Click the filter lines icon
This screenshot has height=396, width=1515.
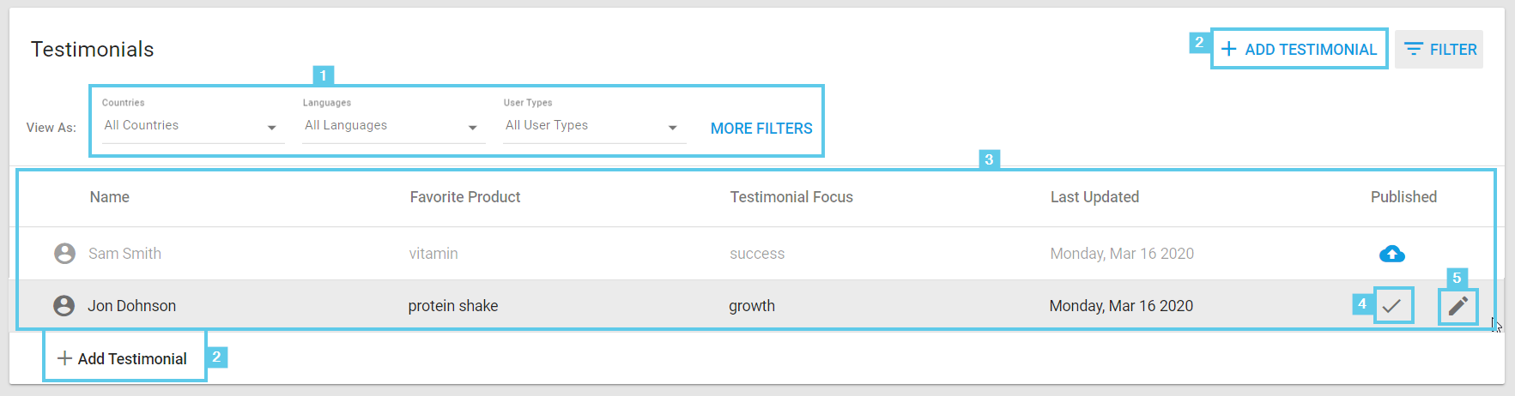pos(1414,49)
